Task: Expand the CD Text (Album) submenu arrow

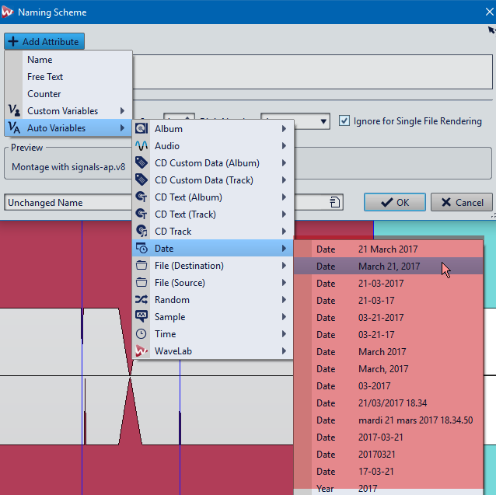Action: click(284, 197)
